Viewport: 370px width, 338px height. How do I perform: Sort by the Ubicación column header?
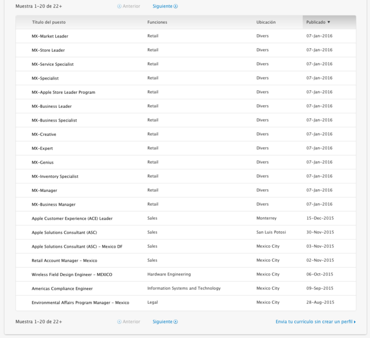point(266,22)
